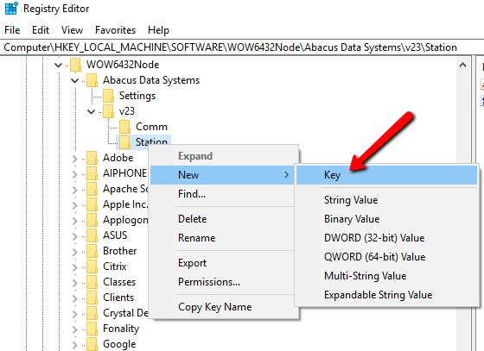Click the Comm folder icon
Screen dimensions: 484x351
pyautogui.click(x=125, y=127)
